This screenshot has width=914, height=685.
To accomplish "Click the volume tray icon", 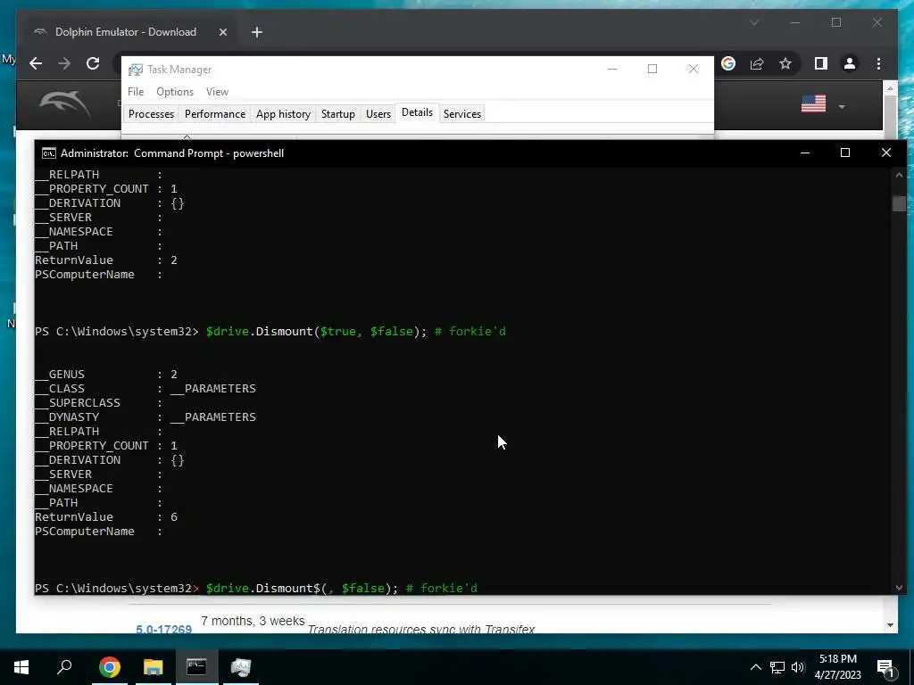I will [798, 667].
